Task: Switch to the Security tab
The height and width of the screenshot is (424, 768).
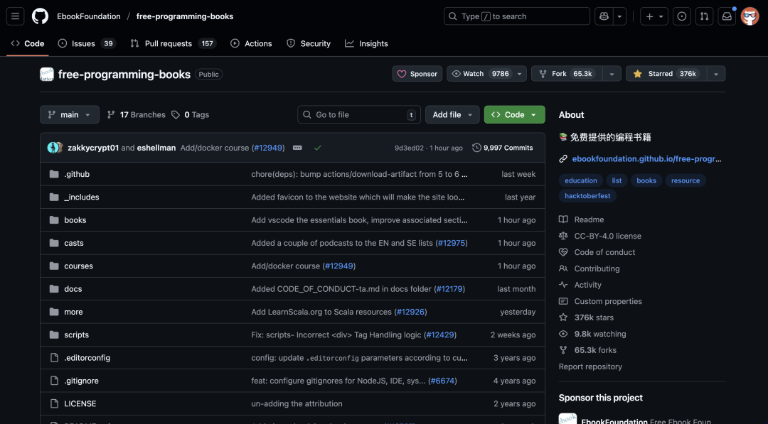Action: [x=309, y=43]
